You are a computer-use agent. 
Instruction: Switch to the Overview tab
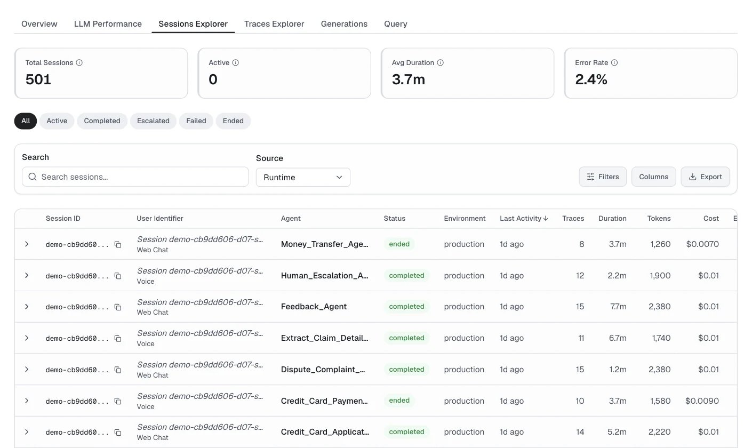39,24
